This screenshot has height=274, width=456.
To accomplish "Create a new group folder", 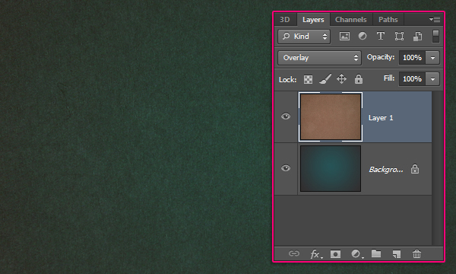I will (x=376, y=253).
